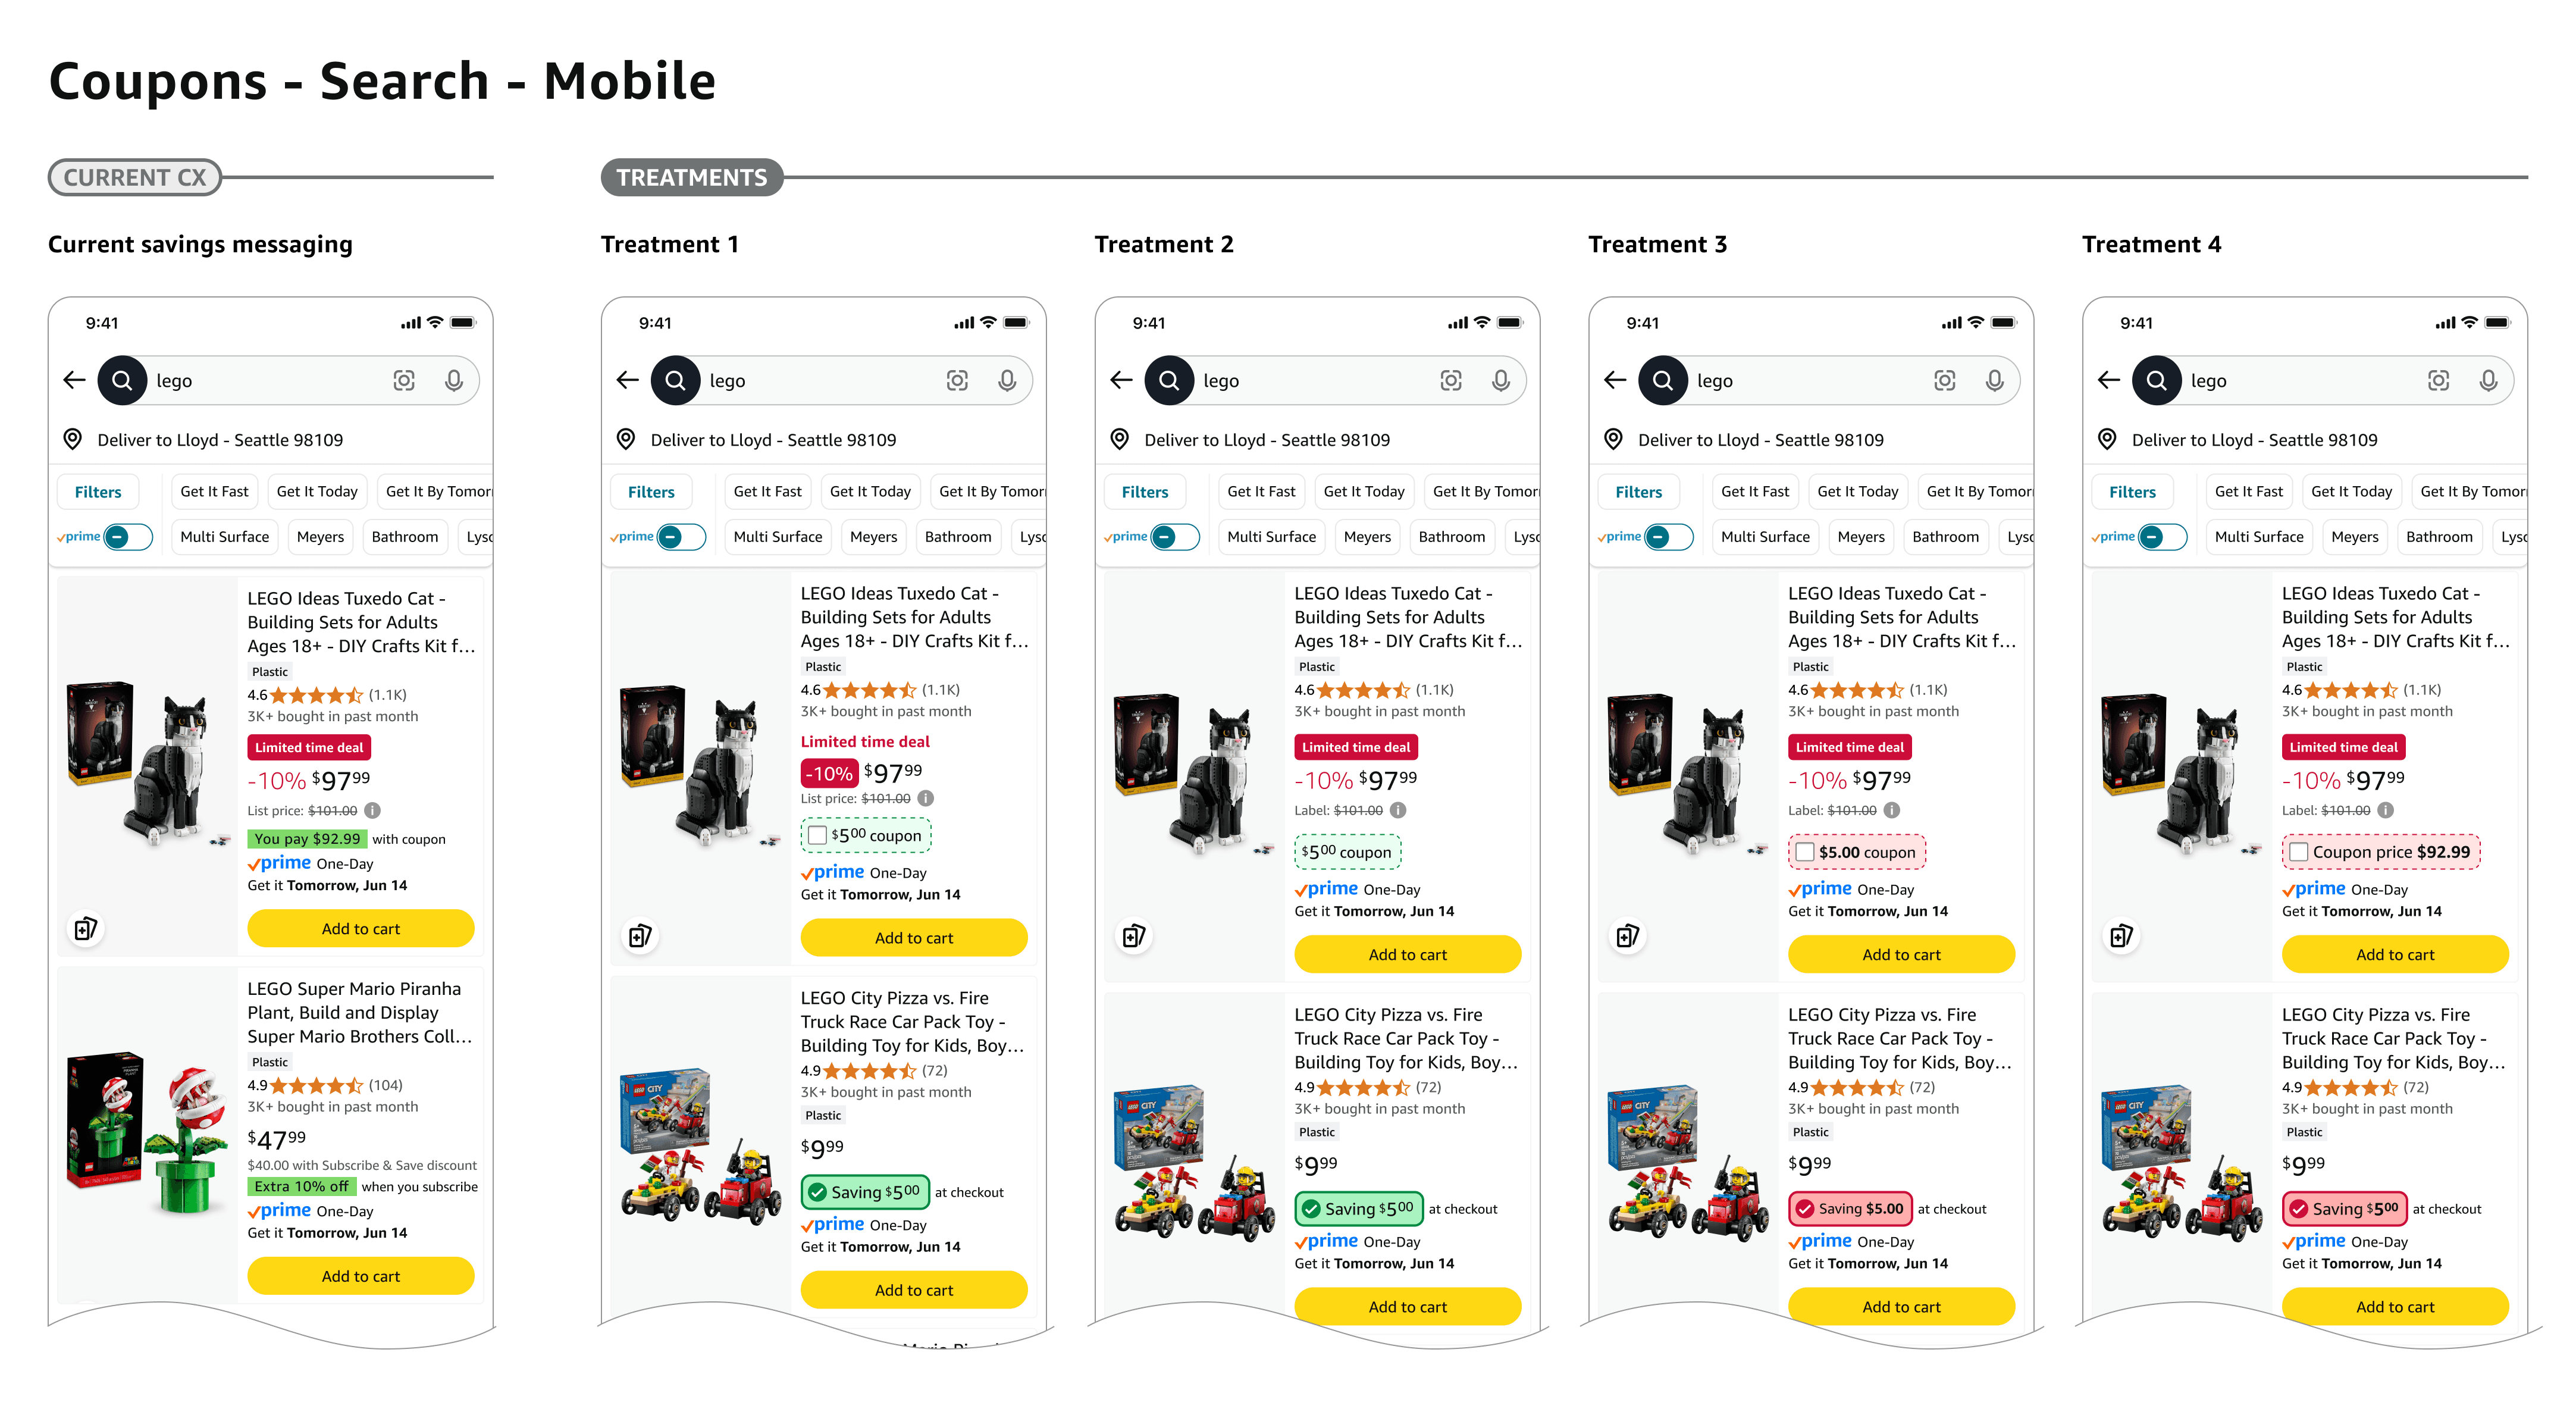Check the $5.00 coupon box in Treatment 1

817,835
